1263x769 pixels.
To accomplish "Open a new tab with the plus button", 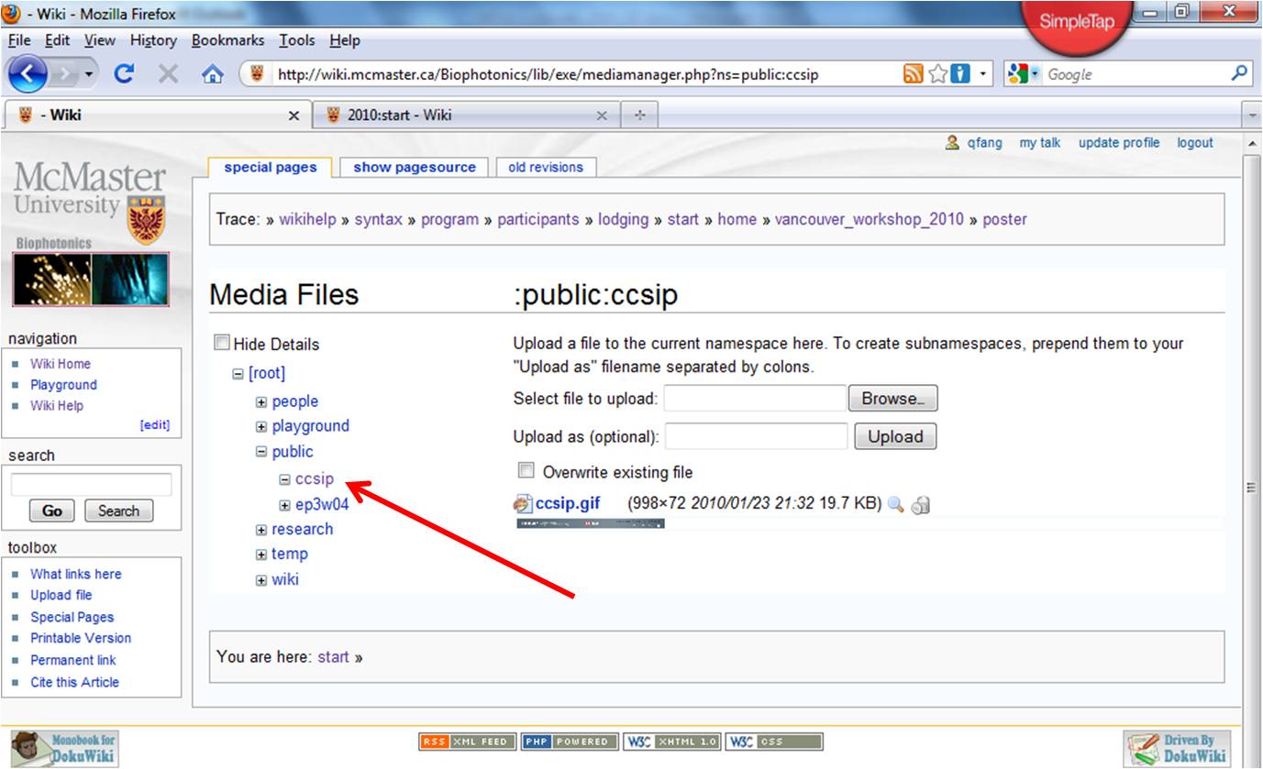I will click(639, 115).
